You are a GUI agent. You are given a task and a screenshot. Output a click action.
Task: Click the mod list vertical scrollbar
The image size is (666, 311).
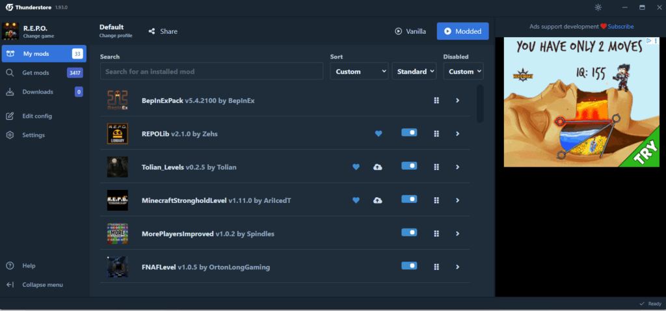coord(480,103)
